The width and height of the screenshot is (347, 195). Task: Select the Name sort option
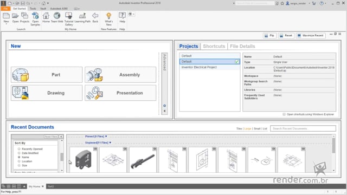19,157
